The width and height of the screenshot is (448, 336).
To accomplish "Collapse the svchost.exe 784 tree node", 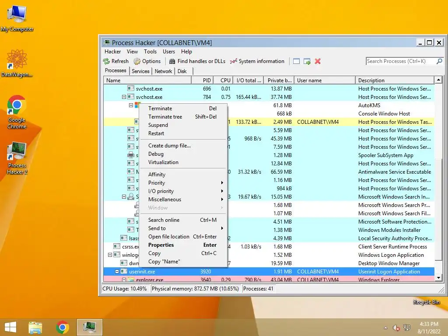I will [124, 97].
